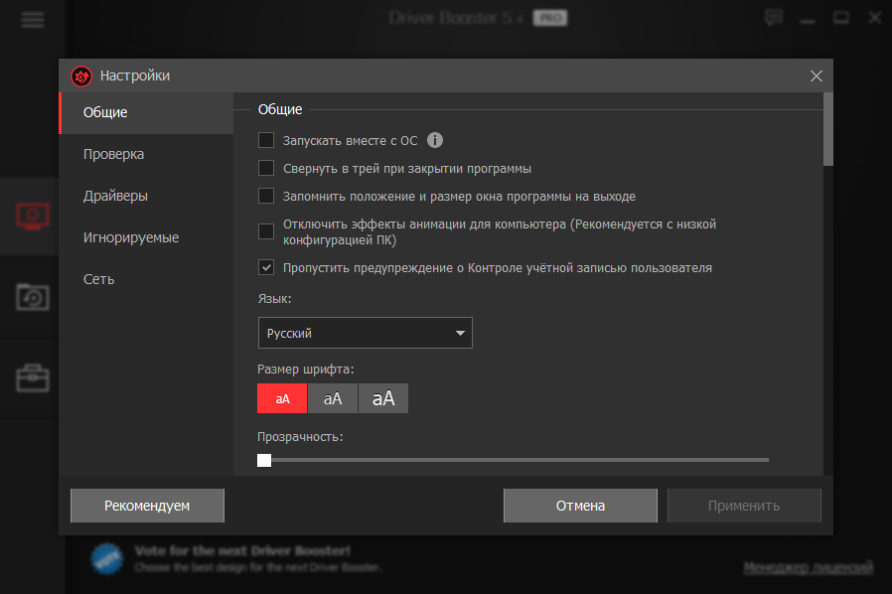Click the Рекомендуем button
The image size is (892, 594).
pos(147,506)
